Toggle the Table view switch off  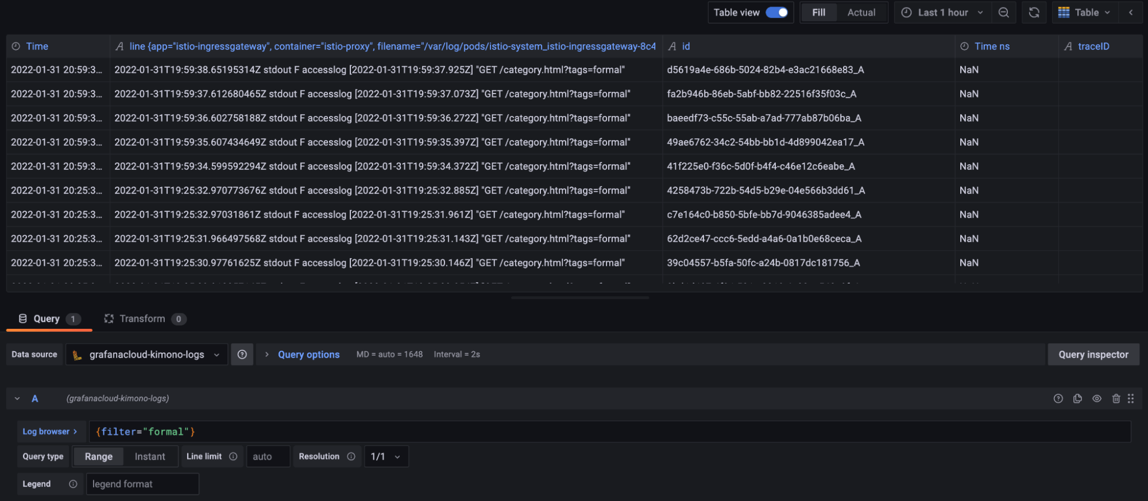point(776,13)
